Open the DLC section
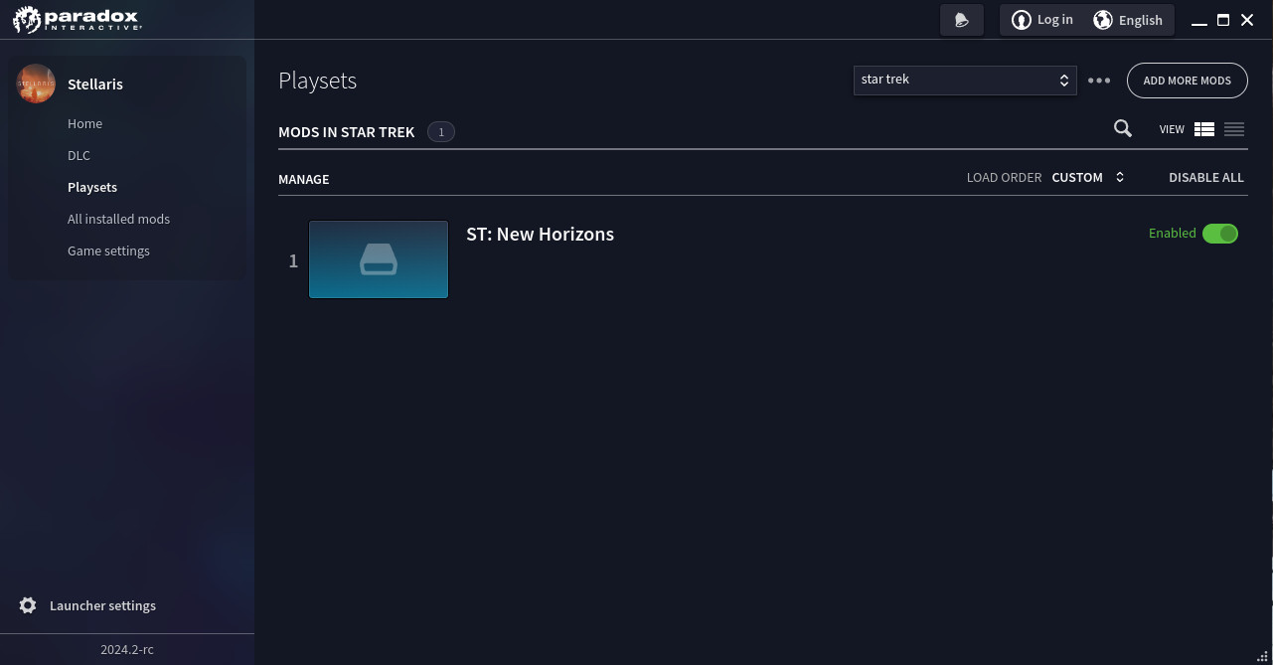 point(79,155)
